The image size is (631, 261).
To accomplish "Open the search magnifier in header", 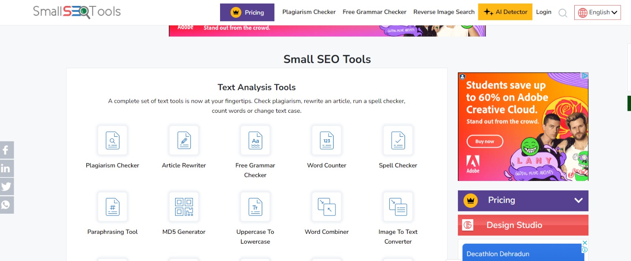I will 563,13.
